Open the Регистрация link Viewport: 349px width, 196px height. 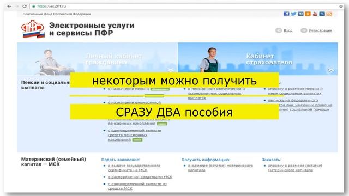tap(320, 30)
